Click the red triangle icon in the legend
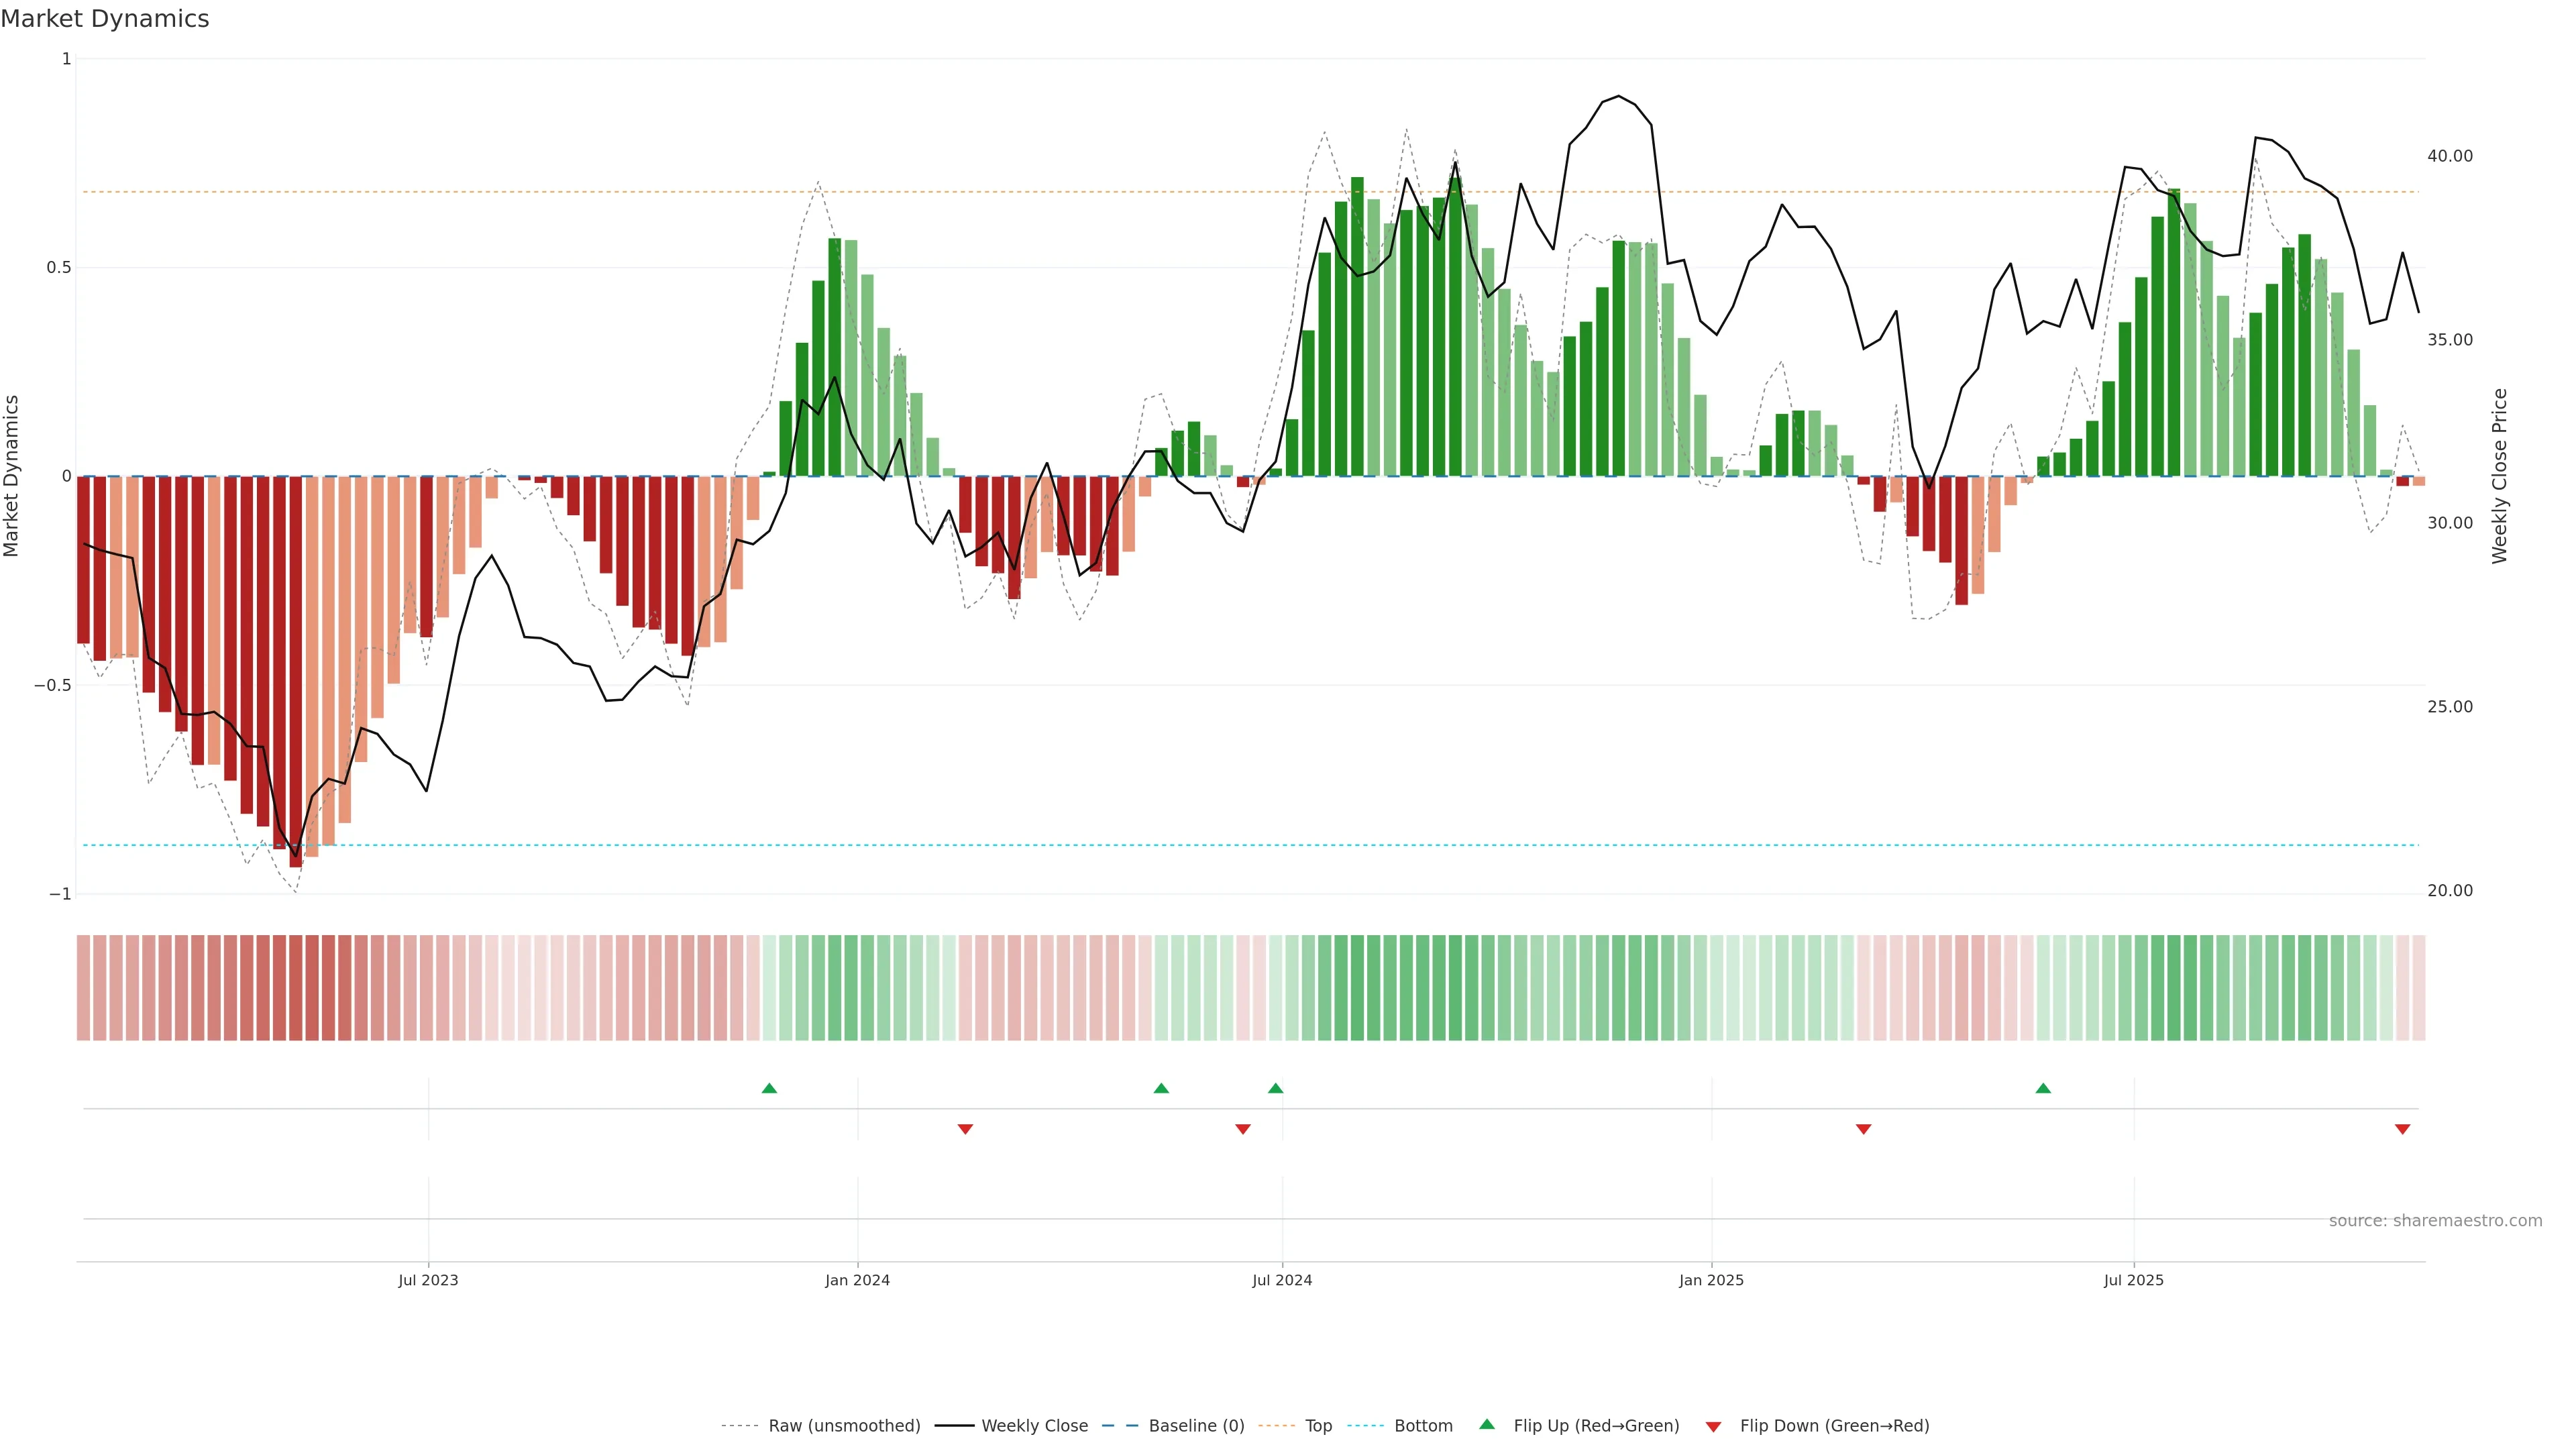 coord(1713,1427)
